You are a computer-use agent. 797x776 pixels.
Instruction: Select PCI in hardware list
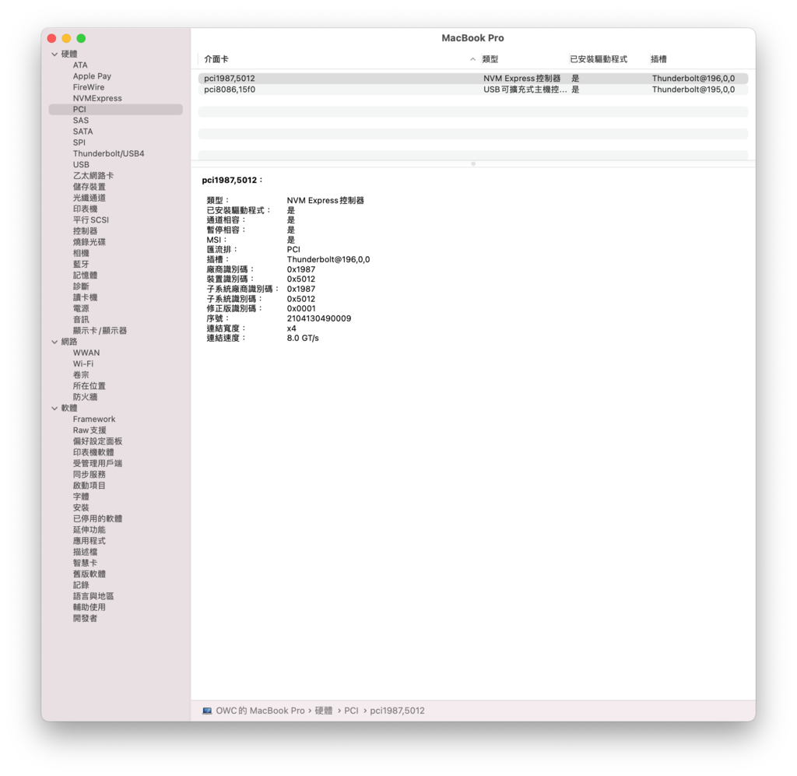pyautogui.click(x=115, y=109)
